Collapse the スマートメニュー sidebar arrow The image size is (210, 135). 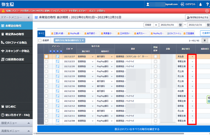click(29, 17)
